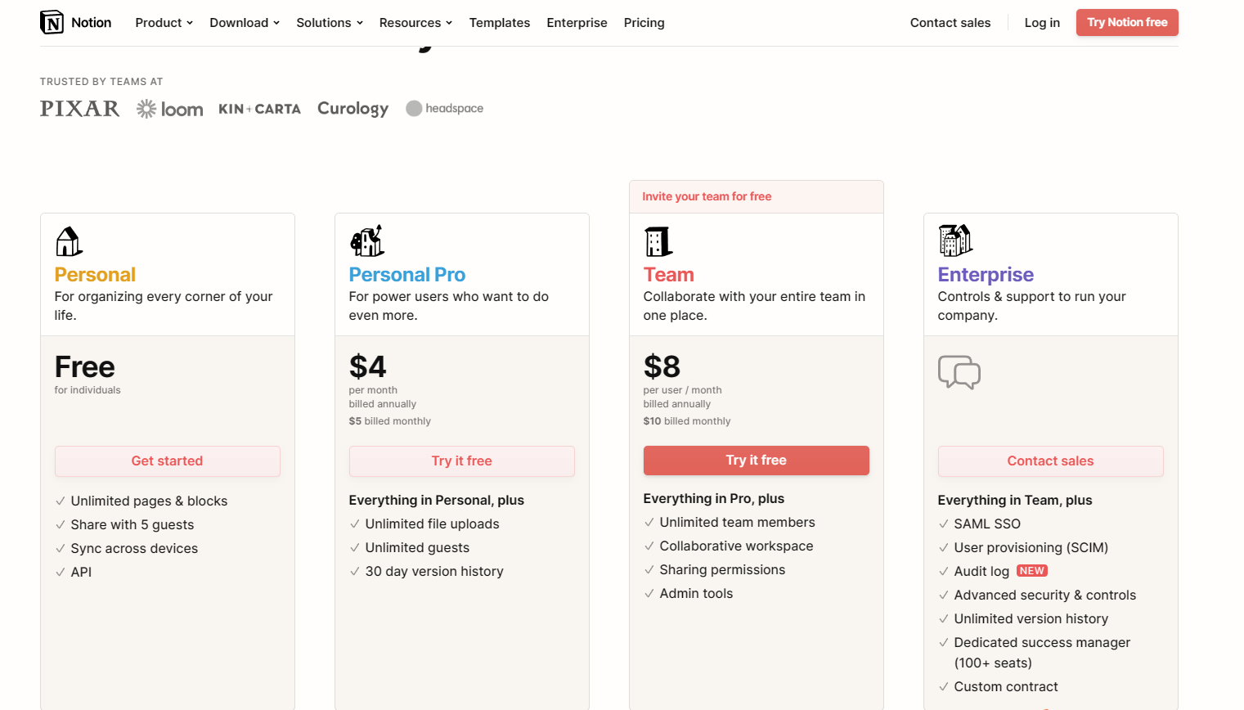The width and height of the screenshot is (1244, 710).
Task: Click the Loom logo
Action: click(x=169, y=109)
